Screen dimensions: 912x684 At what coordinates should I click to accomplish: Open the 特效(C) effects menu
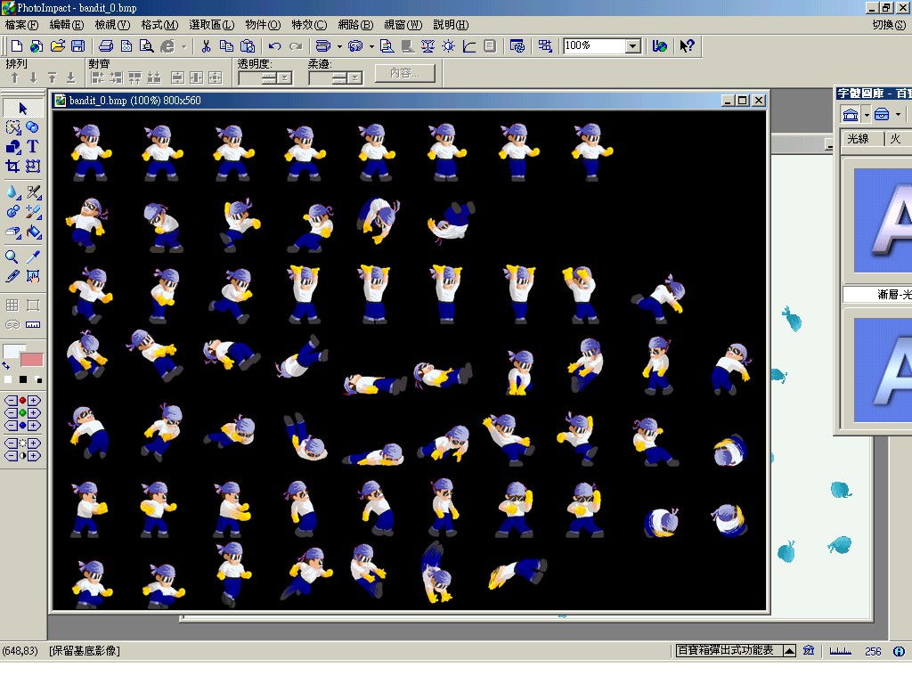click(309, 25)
